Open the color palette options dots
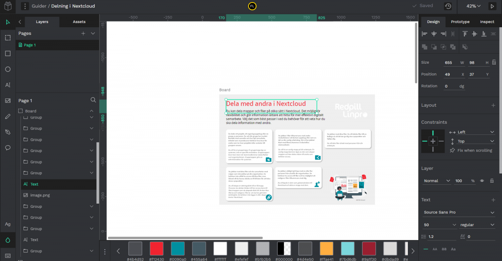The height and width of the screenshot is (261, 502). pos(105,251)
